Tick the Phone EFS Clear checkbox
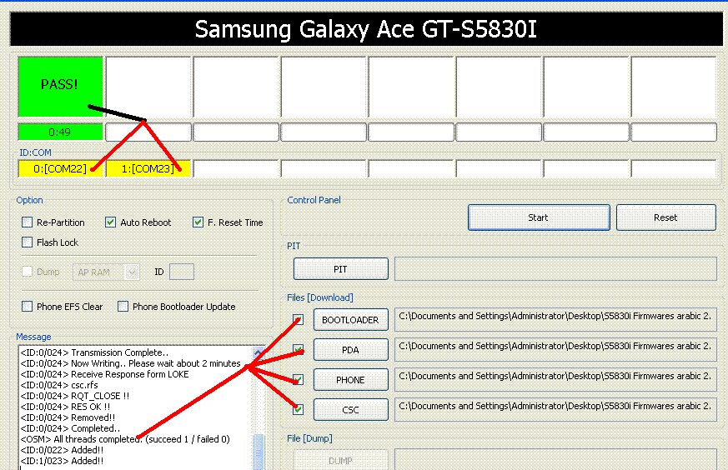 coord(28,306)
